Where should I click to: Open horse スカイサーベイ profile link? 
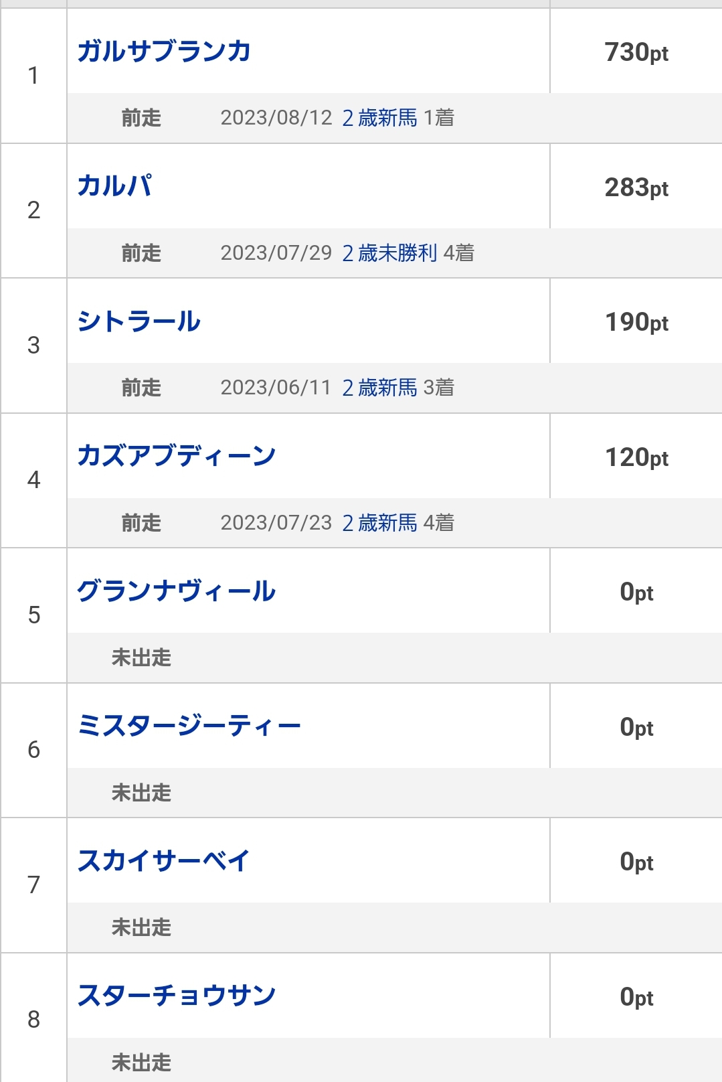click(164, 861)
